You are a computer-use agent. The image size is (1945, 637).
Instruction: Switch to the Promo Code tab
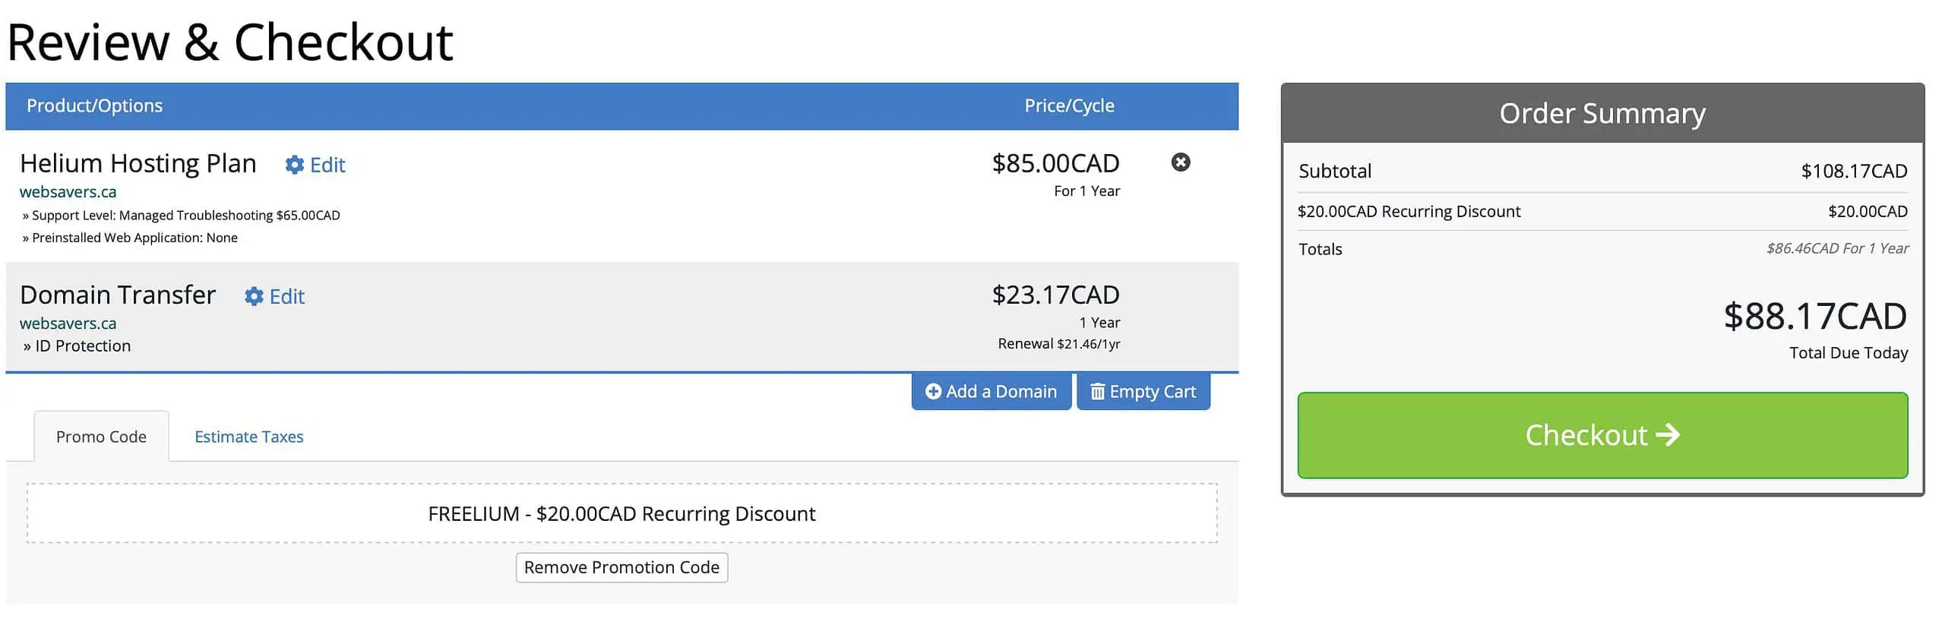(100, 436)
